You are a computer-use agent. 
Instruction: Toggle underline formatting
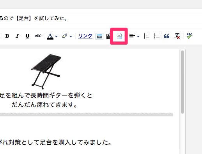[27, 36]
